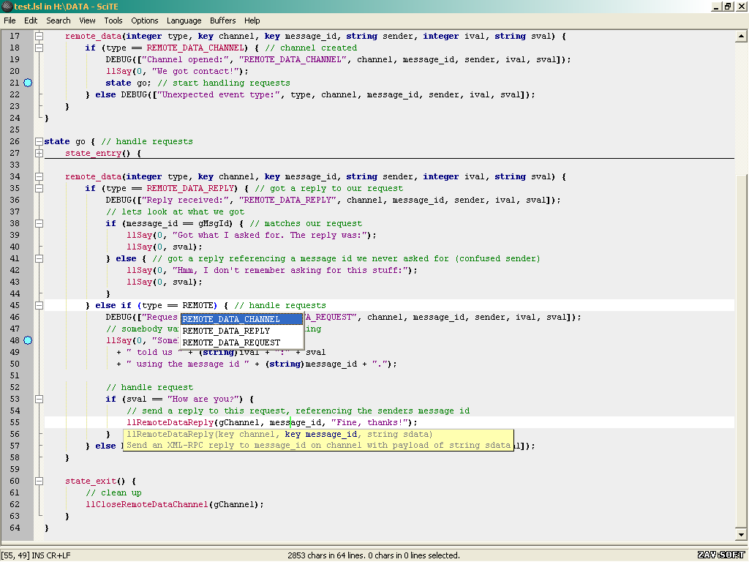This screenshot has width=749, height=562.
Task: Click "Got what I asked for" string on line 39
Action: click(271, 235)
